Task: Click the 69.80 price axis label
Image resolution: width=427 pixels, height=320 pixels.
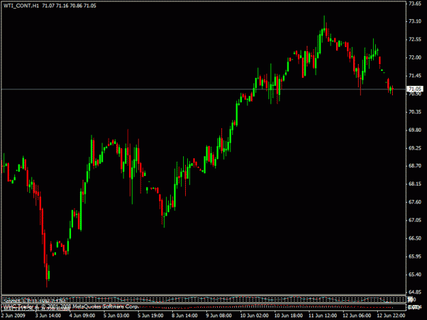Action: coord(415,130)
